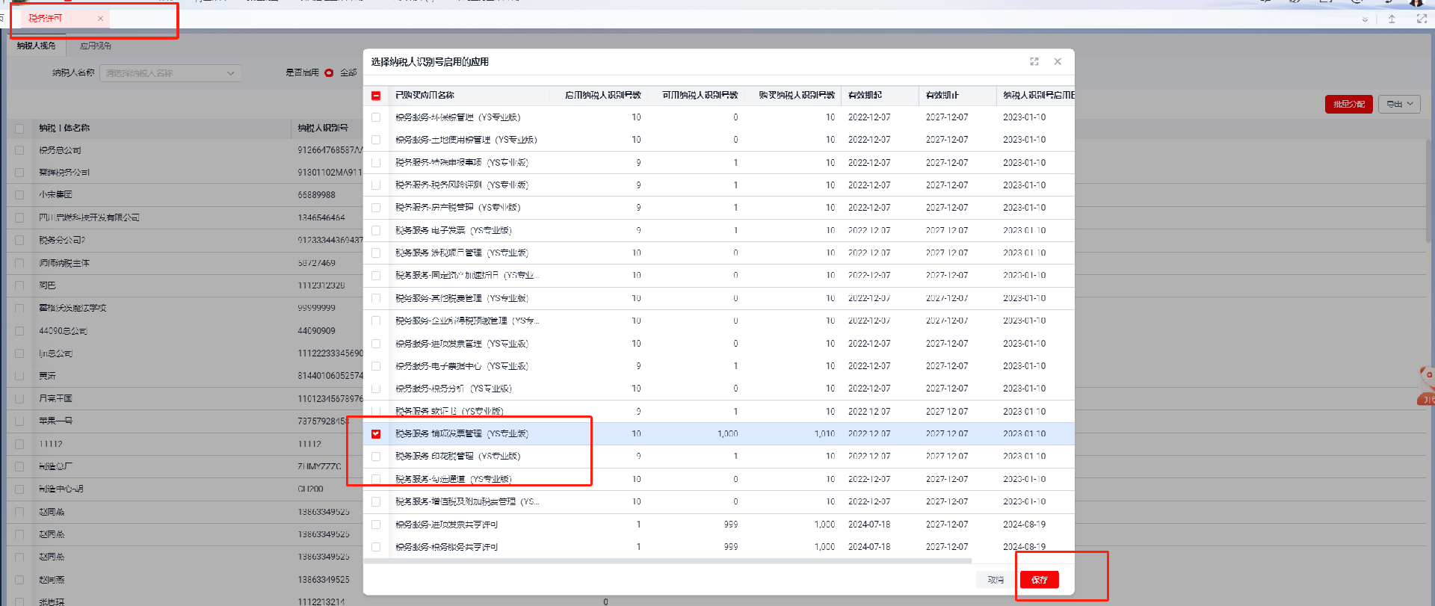Viewport: 1435px width, 606px height.
Task: Maximize the dialog with the fullscreen icon
Action: 1034,61
